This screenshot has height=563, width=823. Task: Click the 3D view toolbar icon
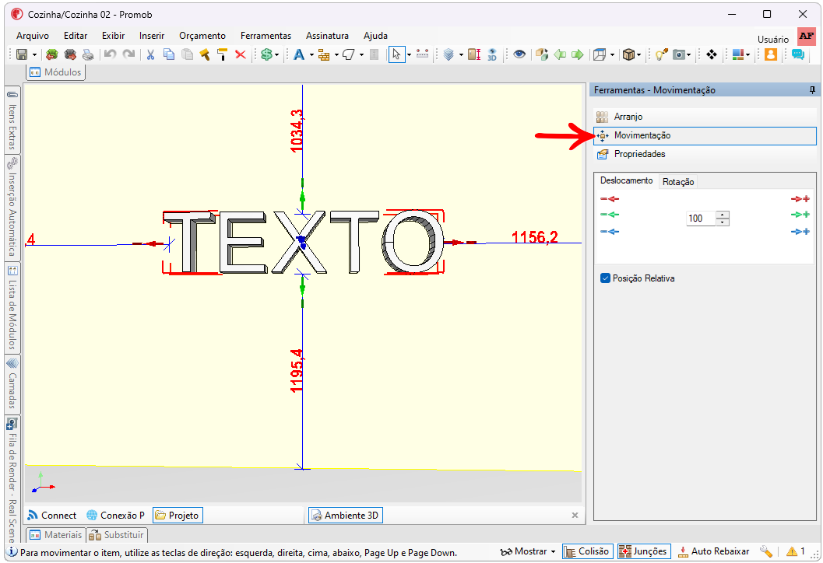[492, 54]
